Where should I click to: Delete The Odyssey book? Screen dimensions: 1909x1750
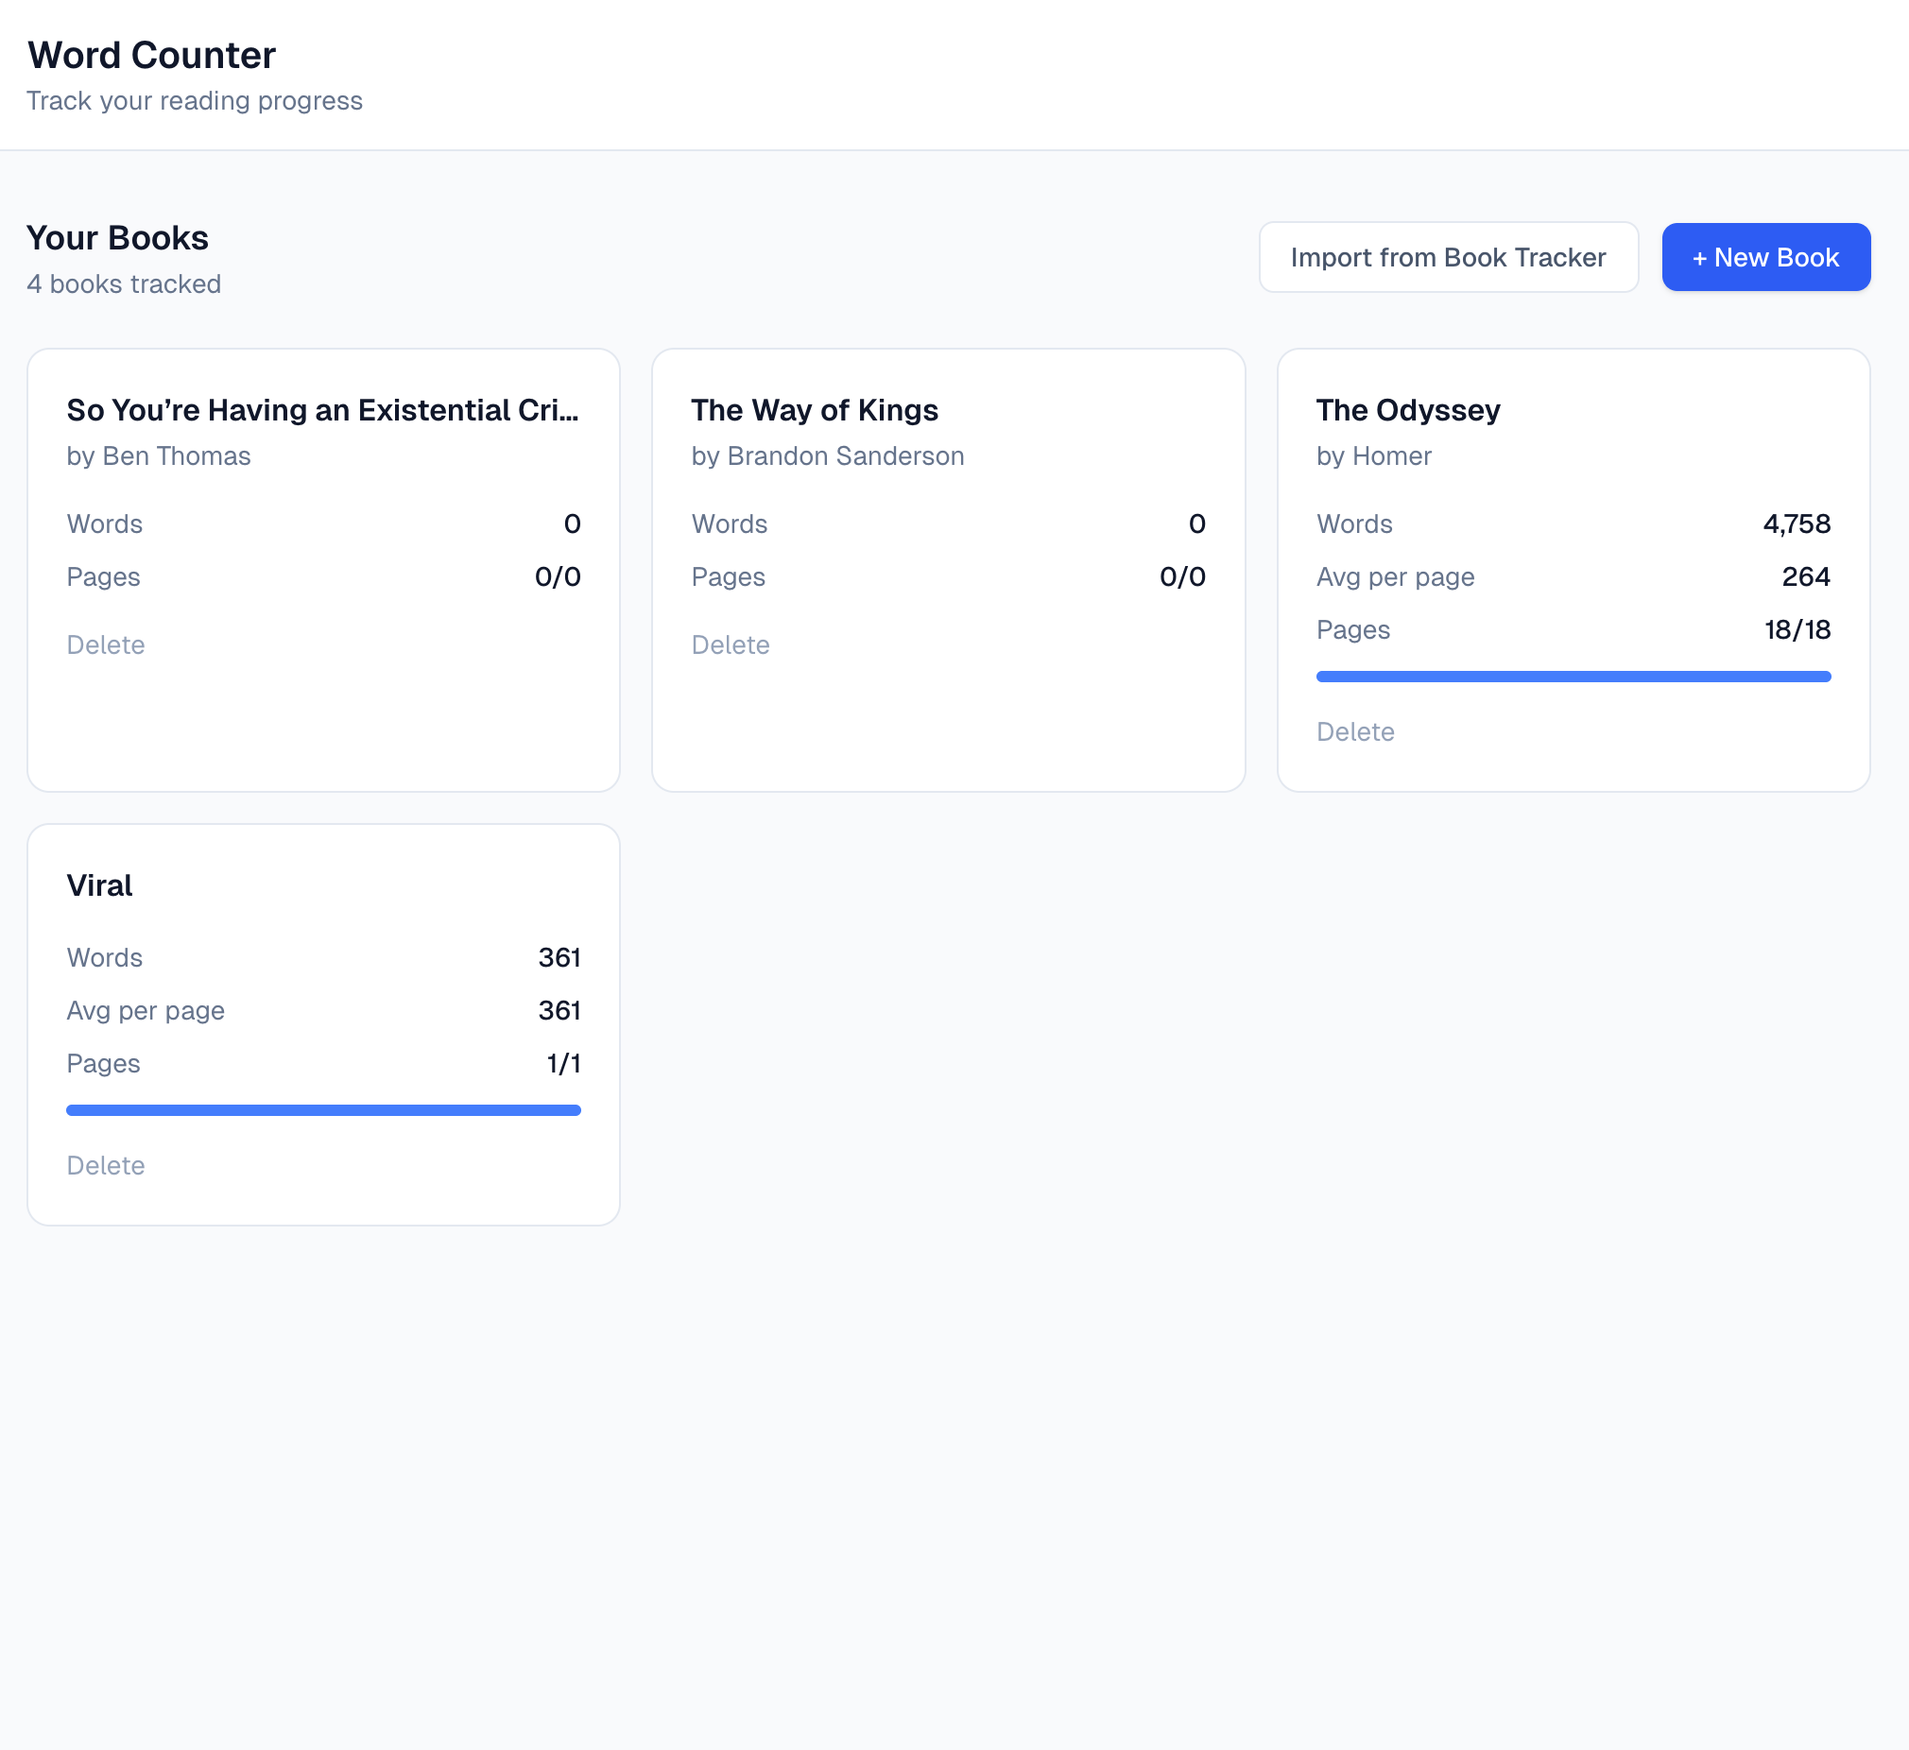1355,732
